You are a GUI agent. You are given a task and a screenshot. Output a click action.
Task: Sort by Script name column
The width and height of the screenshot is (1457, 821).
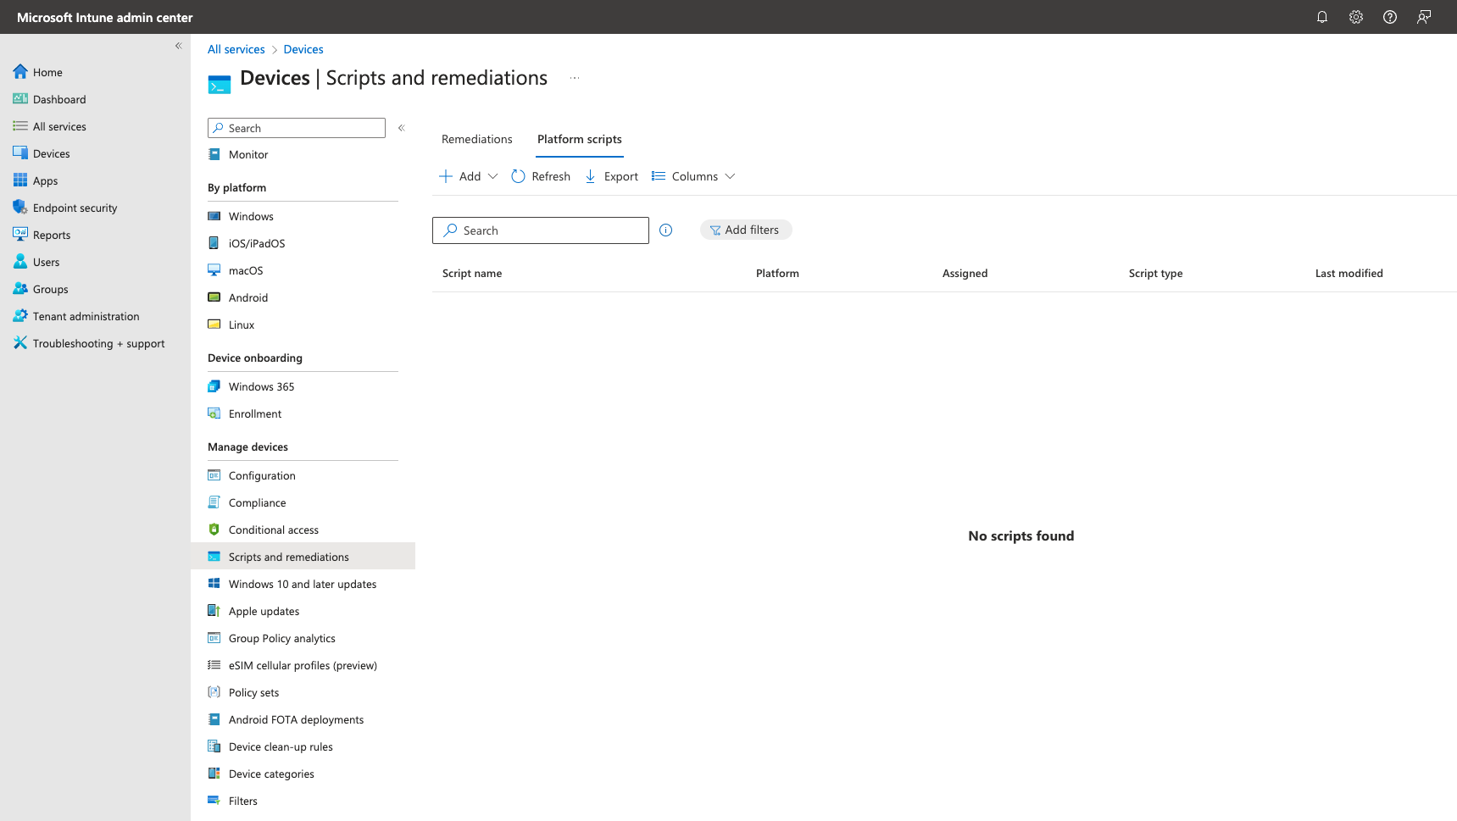(x=472, y=273)
